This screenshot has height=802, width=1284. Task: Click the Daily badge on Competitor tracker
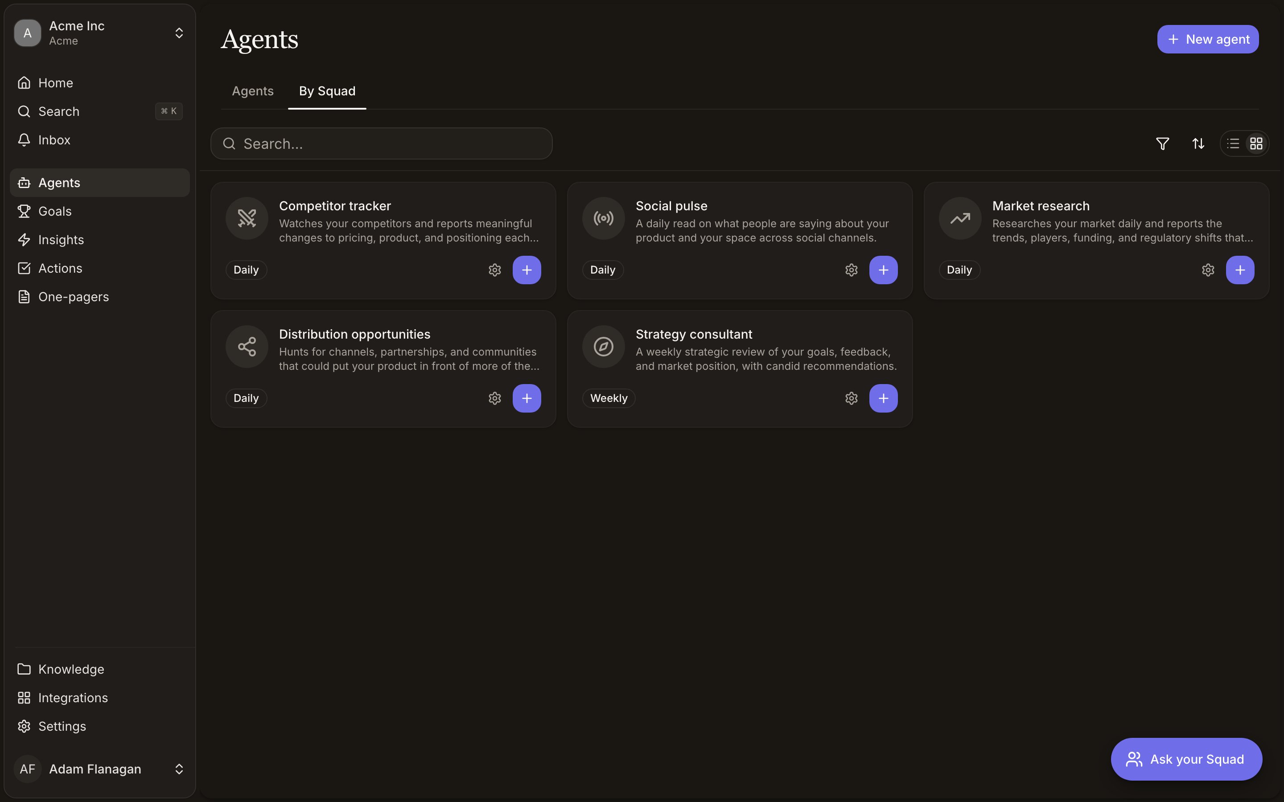coord(246,270)
